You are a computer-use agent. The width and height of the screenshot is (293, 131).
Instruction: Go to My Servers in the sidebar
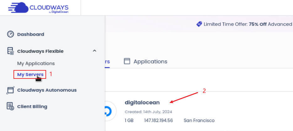click(x=30, y=74)
